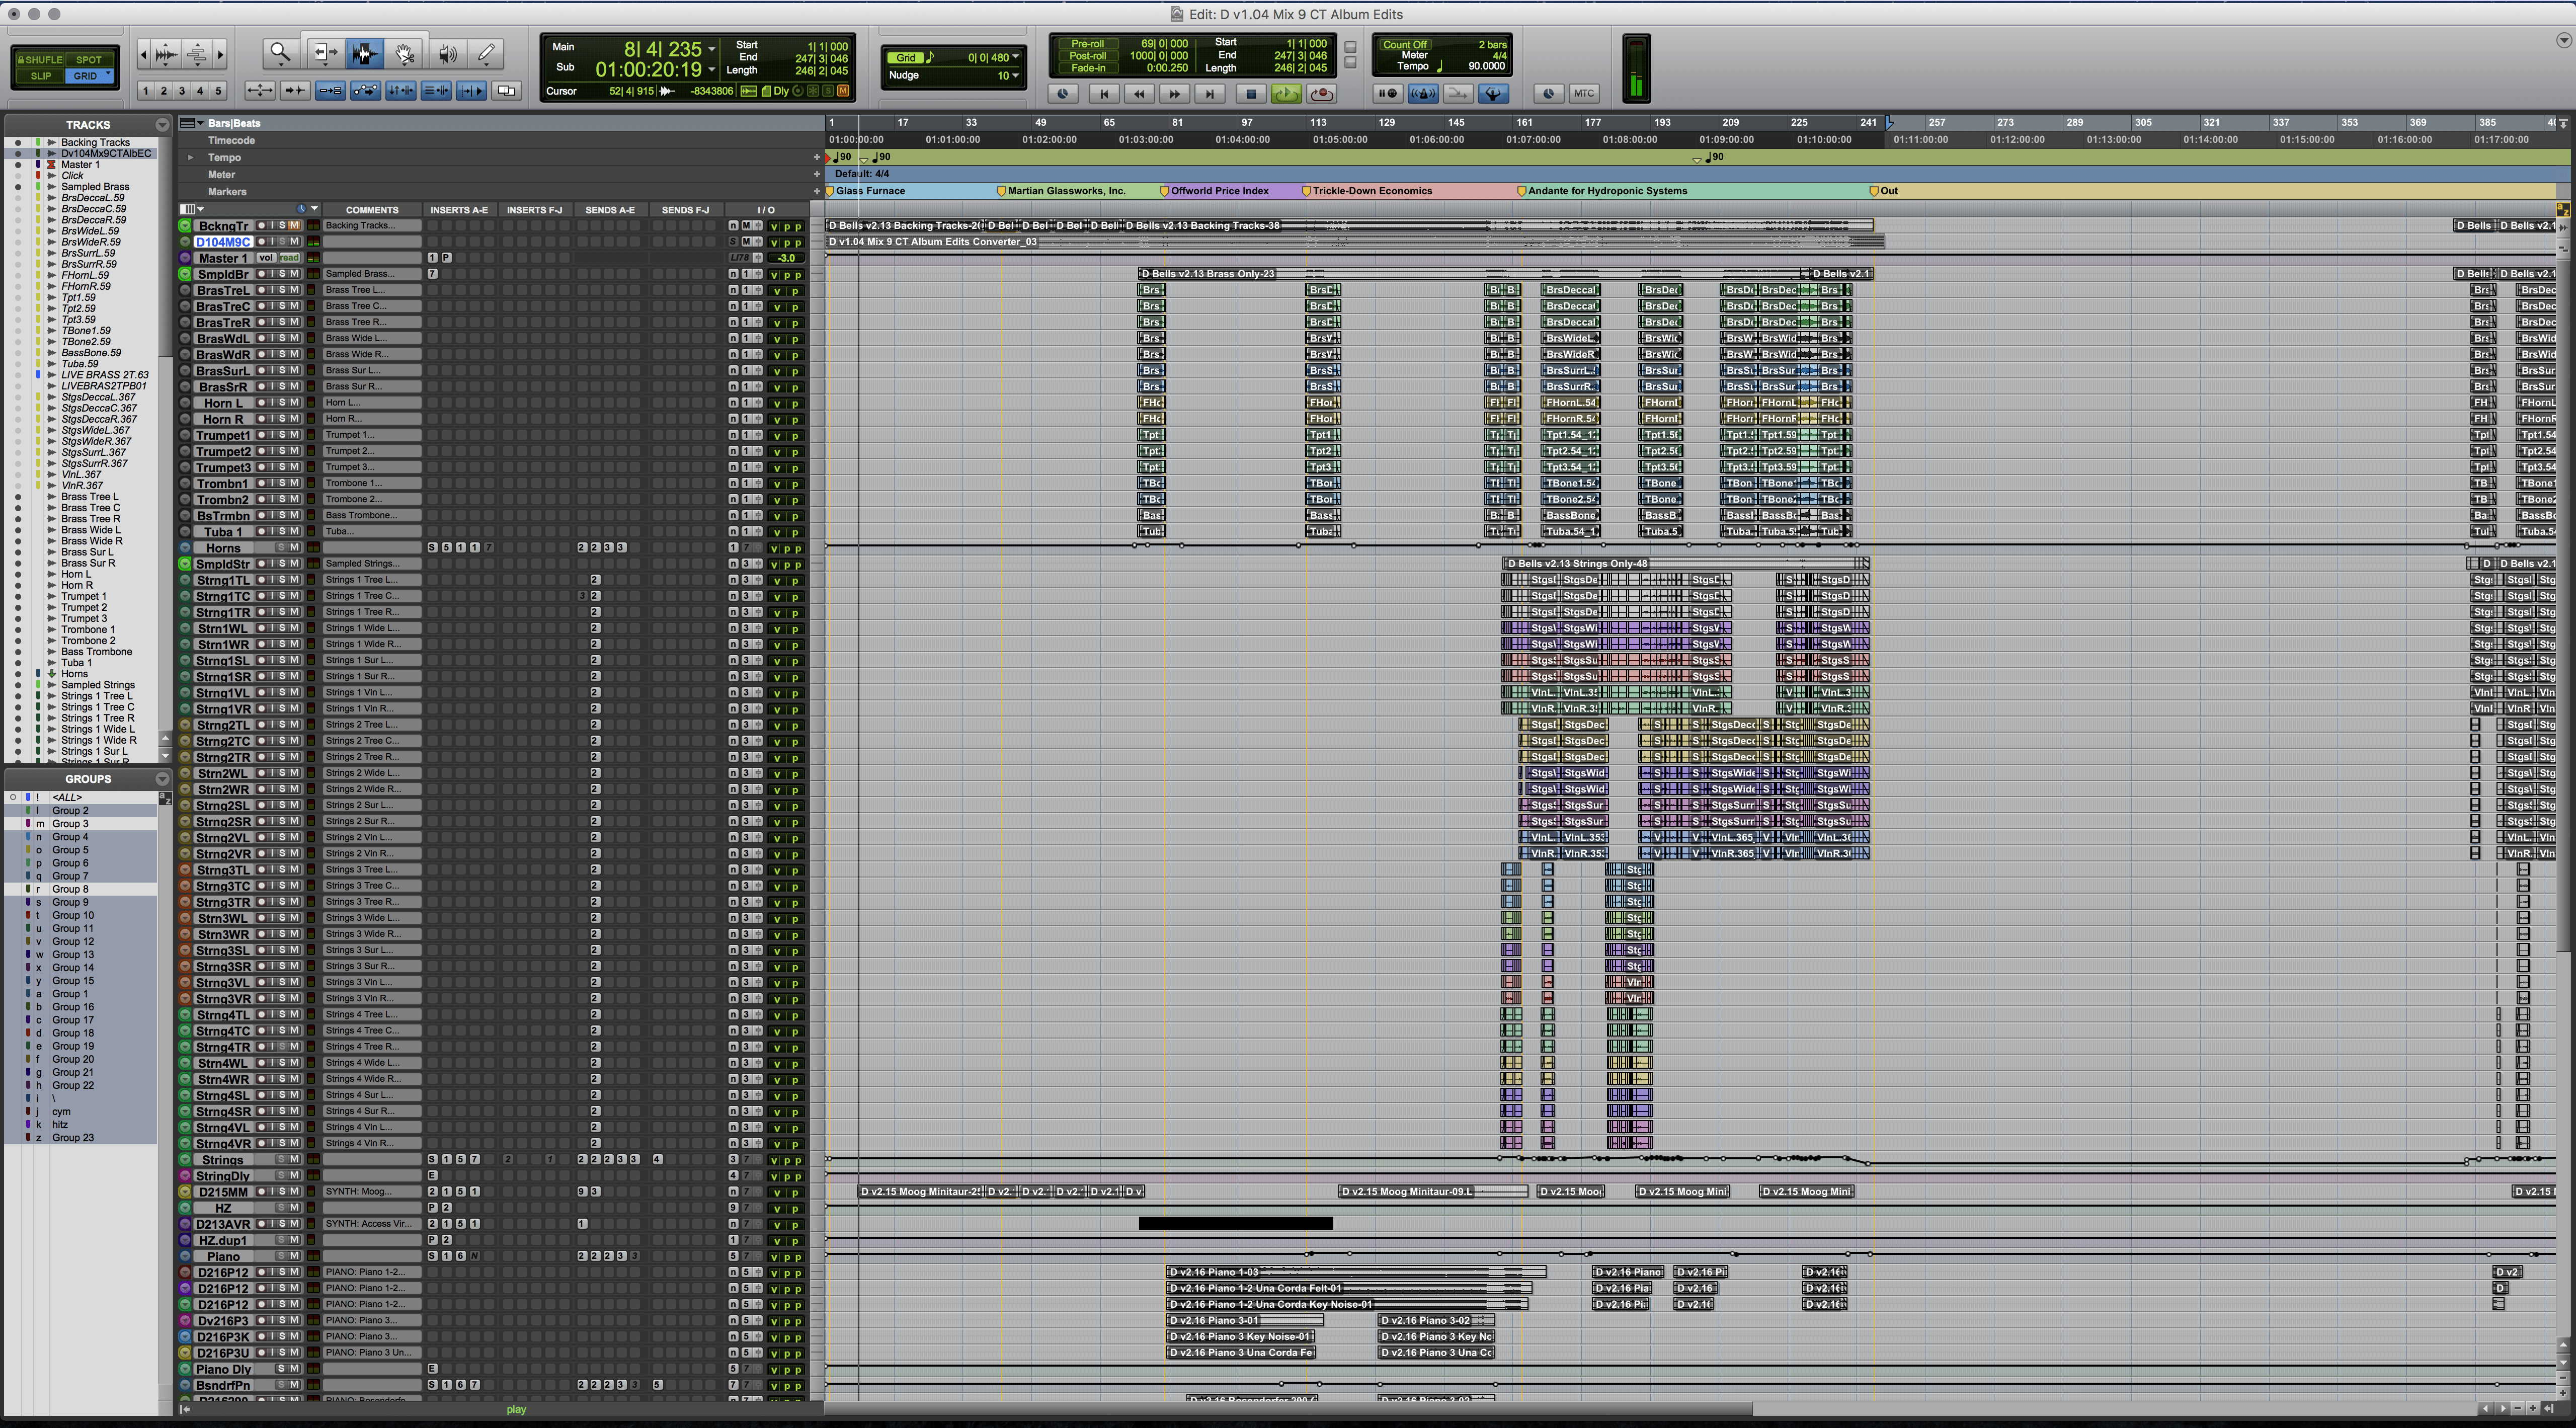The height and width of the screenshot is (1428, 2576).
Task: Enable SHUFFLE edit mode
Action: (x=40, y=59)
